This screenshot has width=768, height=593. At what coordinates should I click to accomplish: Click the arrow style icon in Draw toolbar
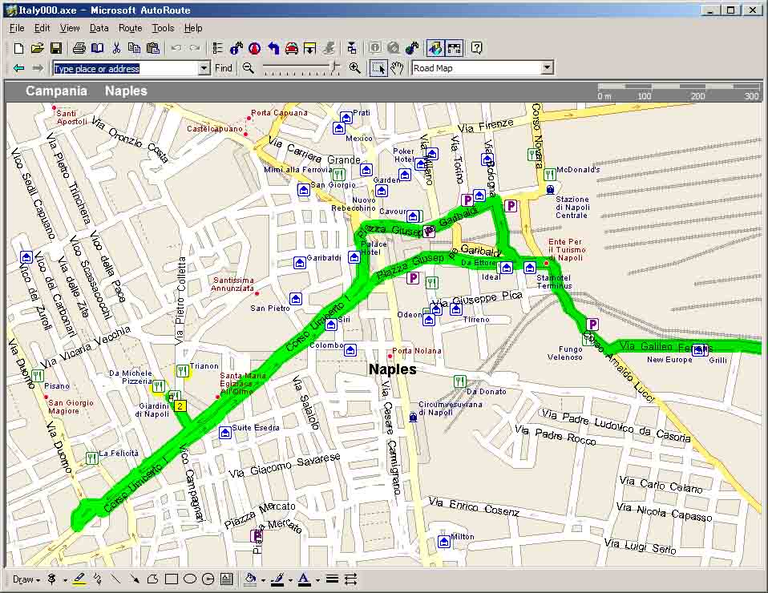pos(350,580)
